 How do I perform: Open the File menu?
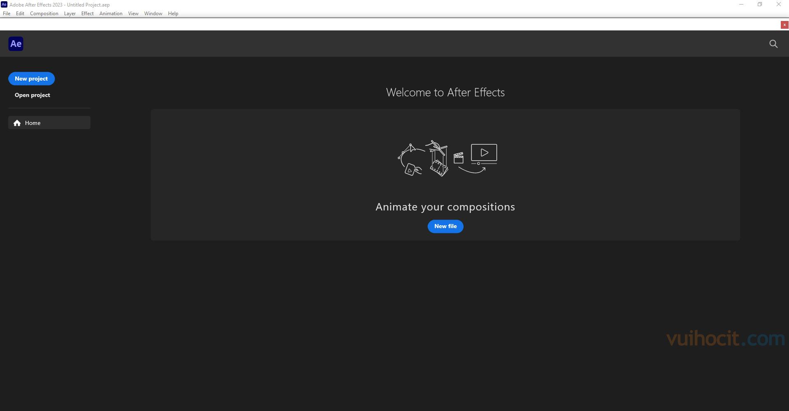coord(7,14)
